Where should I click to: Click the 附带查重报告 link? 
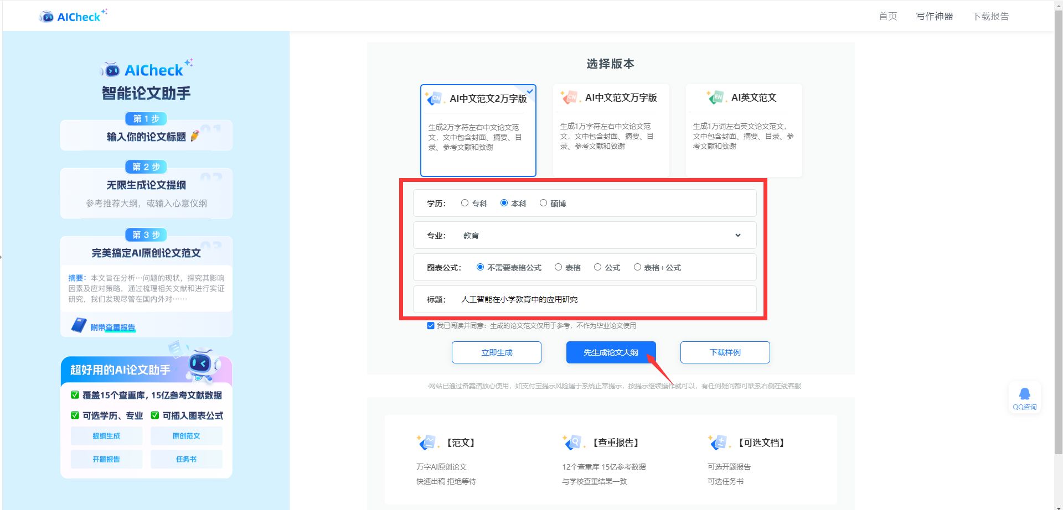click(113, 327)
